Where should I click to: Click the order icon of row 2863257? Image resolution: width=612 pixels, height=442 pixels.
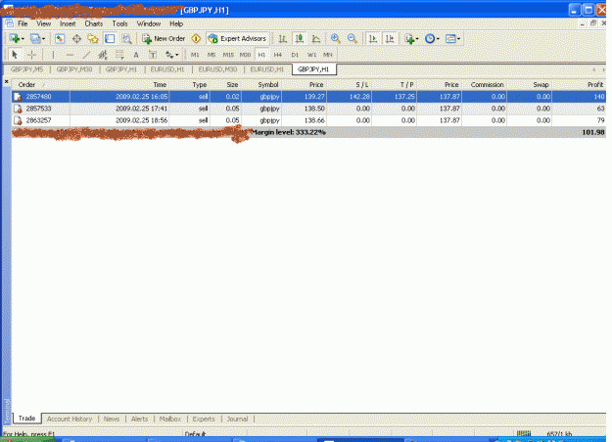18,120
